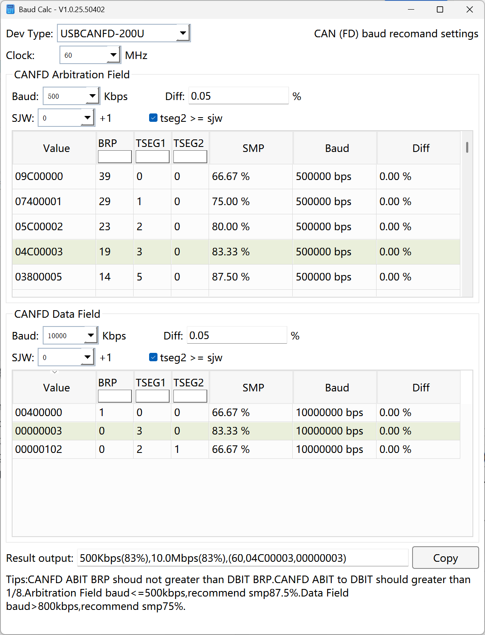
Task: Click Data table BRP filter box
Action: [x=115, y=396]
